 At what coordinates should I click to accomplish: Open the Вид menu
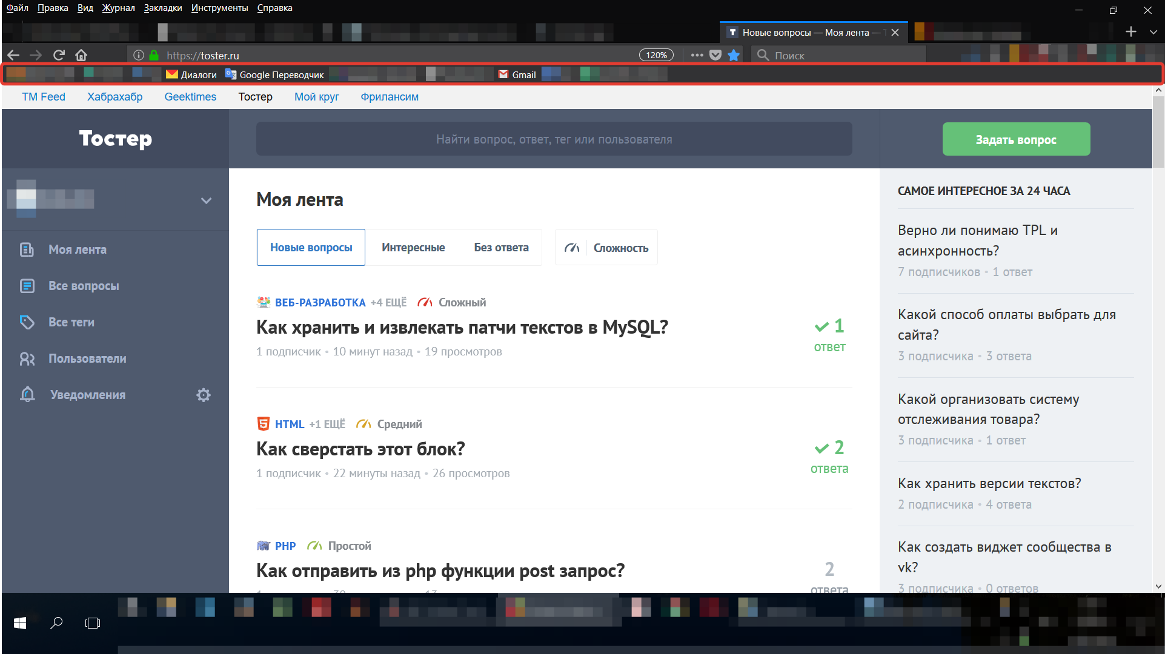click(x=85, y=8)
